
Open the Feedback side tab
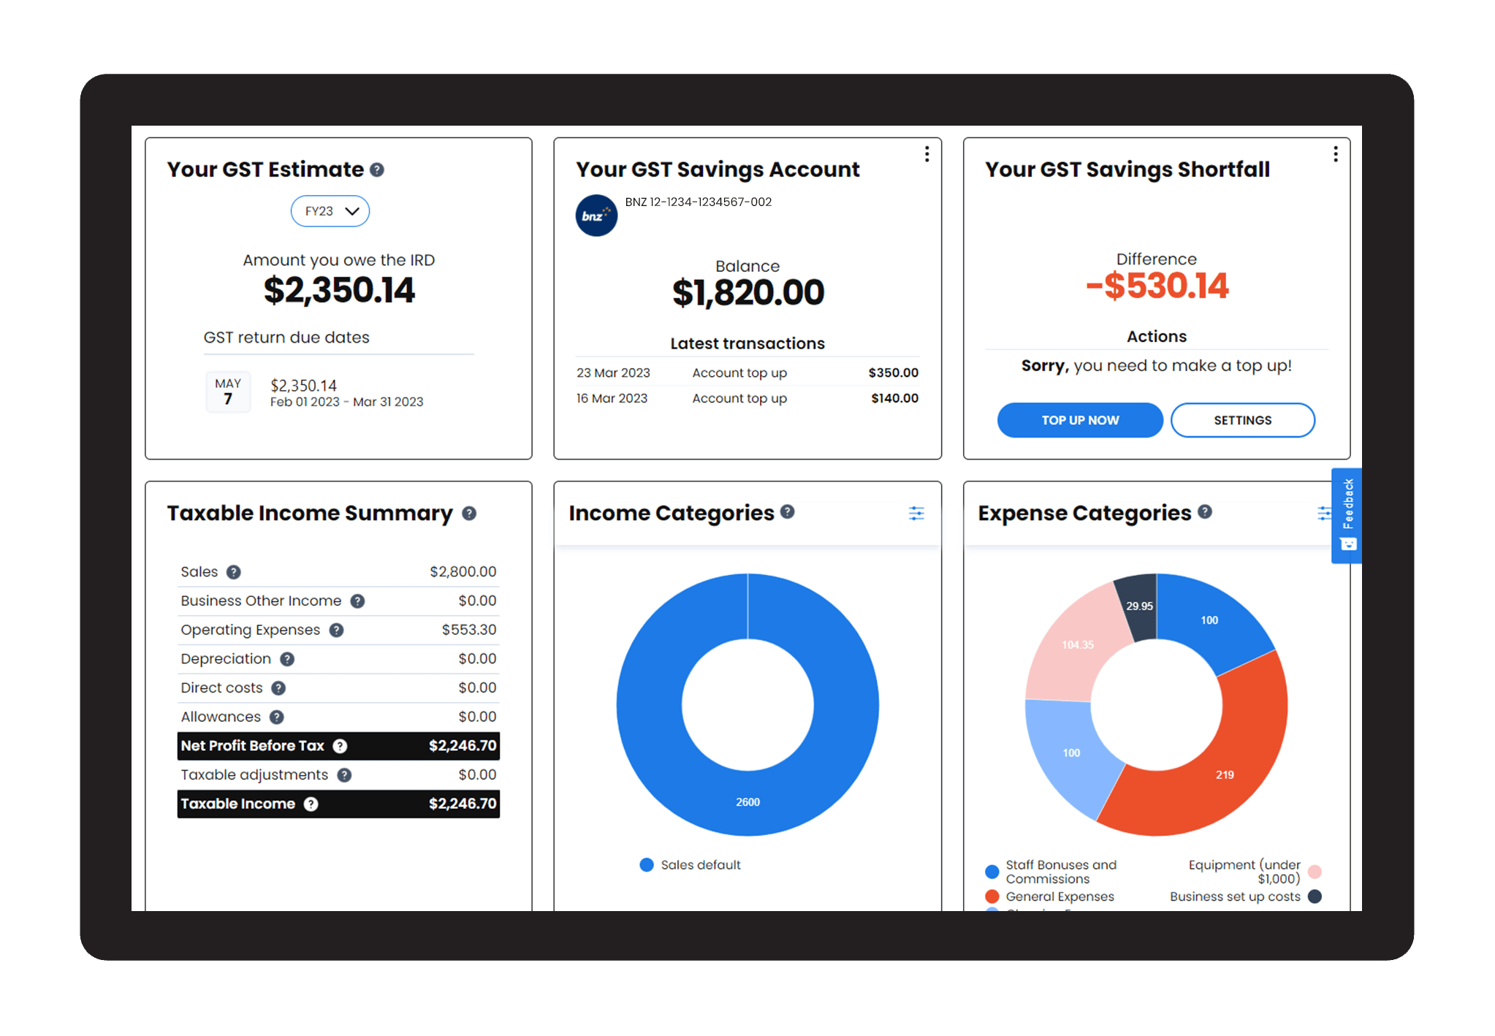click(x=1347, y=515)
